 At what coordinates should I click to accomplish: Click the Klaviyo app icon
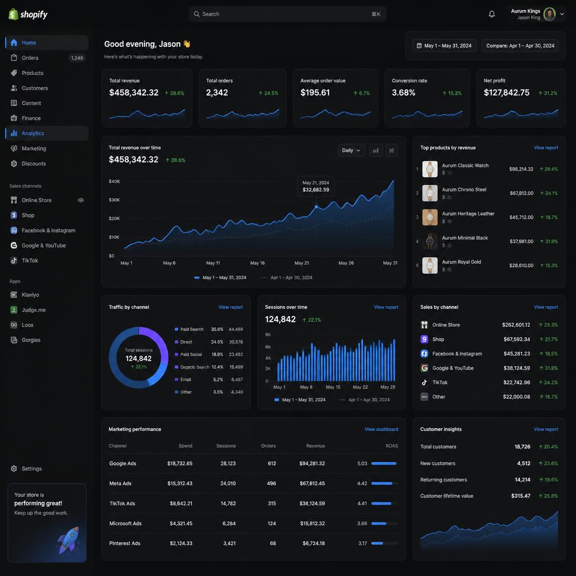14,295
